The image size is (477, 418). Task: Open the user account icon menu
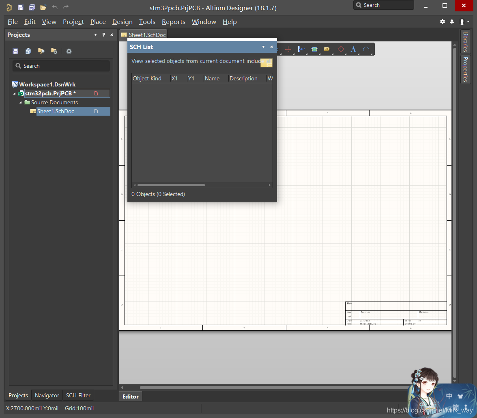point(464,22)
